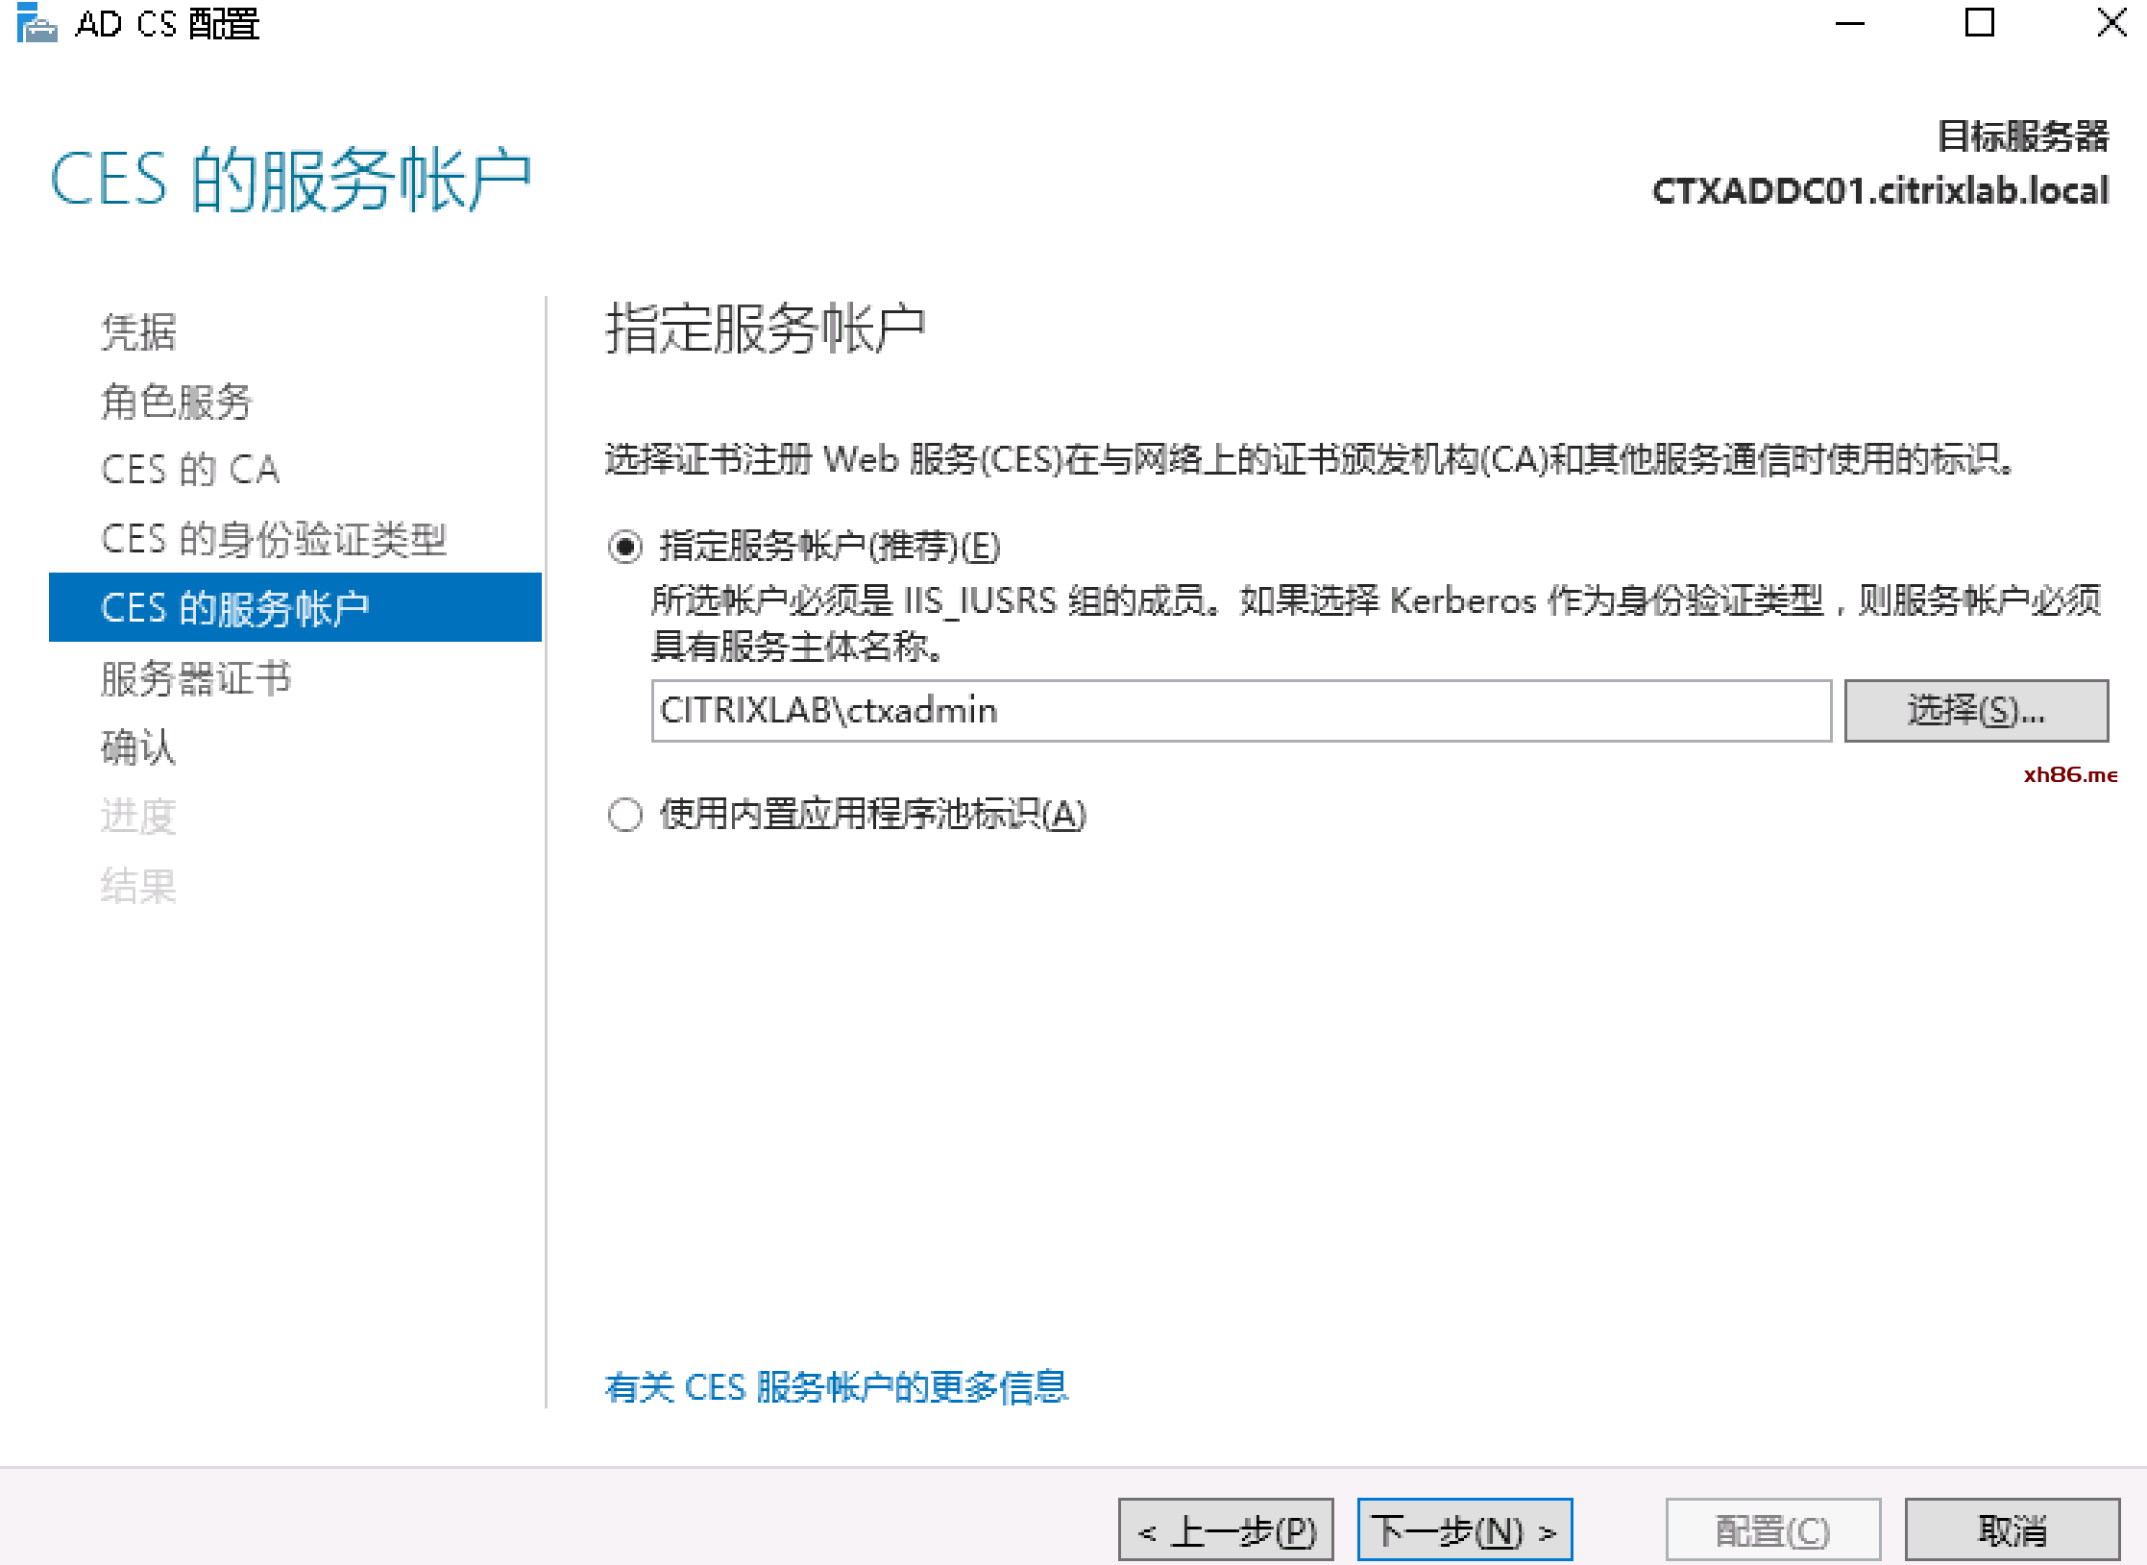Click the 取消 cancel button
2147x1565 pixels.
coord(2012,1529)
